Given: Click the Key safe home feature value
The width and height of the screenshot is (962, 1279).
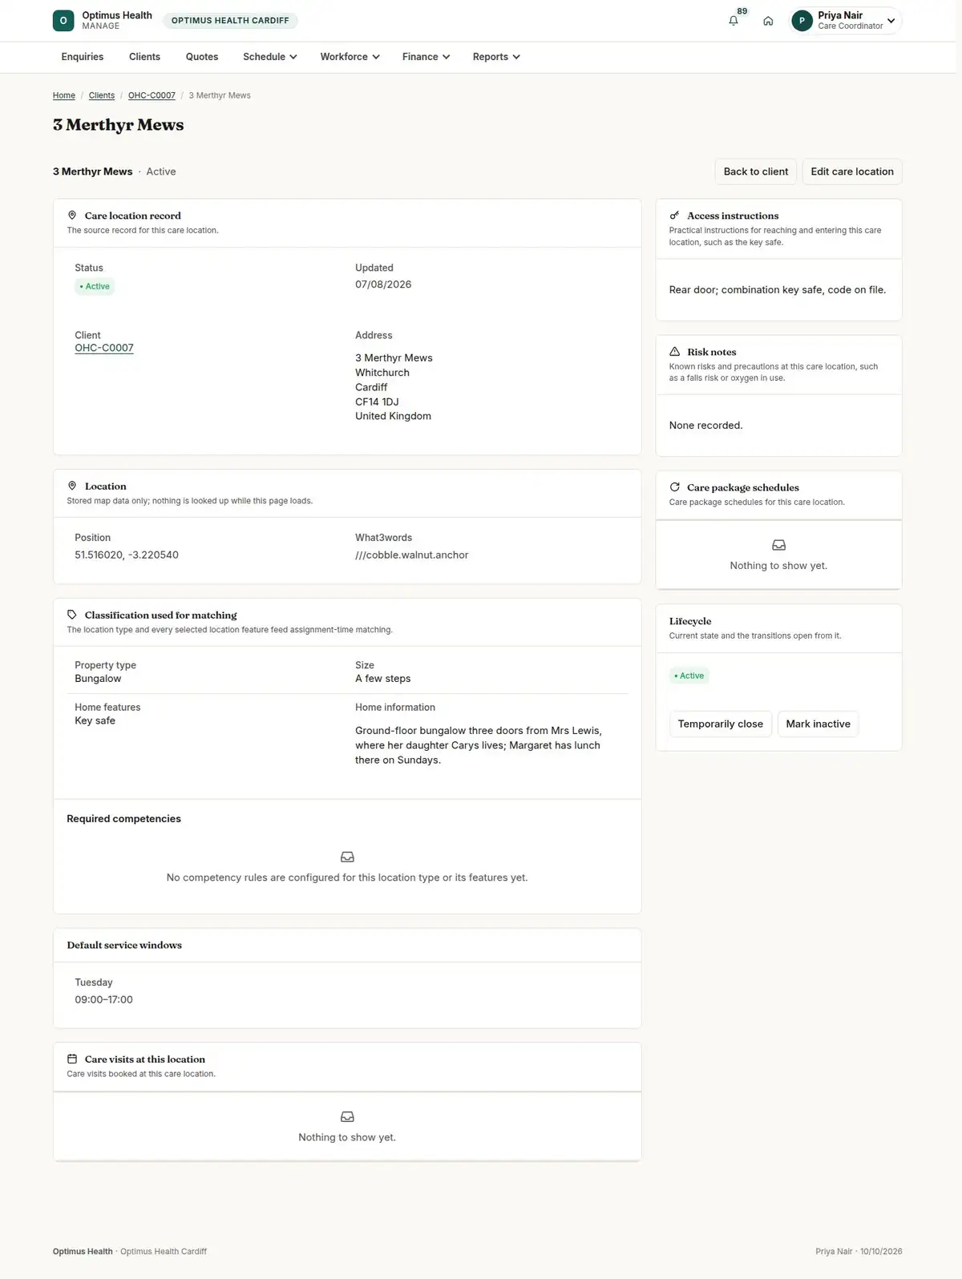Looking at the screenshot, I should click(95, 720).
